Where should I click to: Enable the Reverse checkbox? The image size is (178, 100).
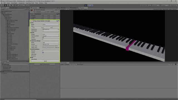tap(43, 56)
